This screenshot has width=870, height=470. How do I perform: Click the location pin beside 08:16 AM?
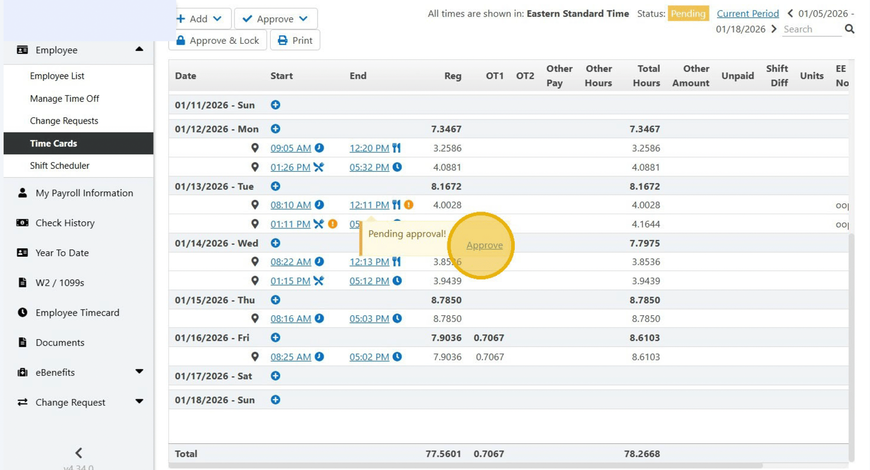point(255,319)
